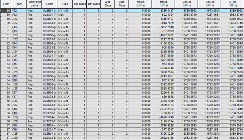Image resolution: width=244 pixels, height=140 pixels.
Task: Select the Mc,Ed cell 502.1394
Action: click(x=163, y=15)
